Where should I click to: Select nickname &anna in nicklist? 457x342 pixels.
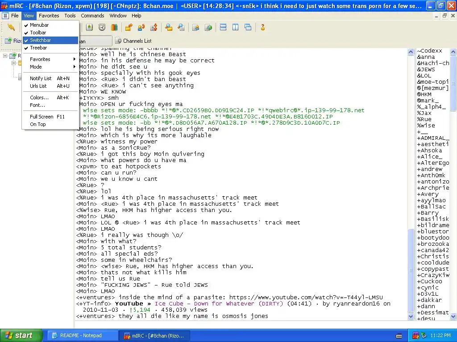click(426, 57)
